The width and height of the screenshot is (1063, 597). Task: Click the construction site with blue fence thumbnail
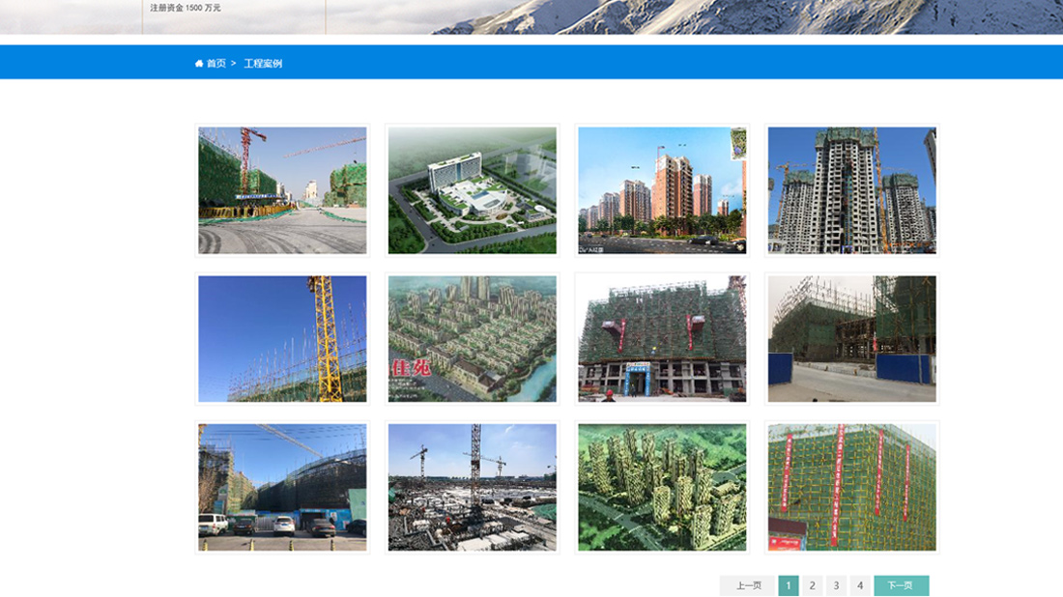pyautogui.click(x=850, y=338)
